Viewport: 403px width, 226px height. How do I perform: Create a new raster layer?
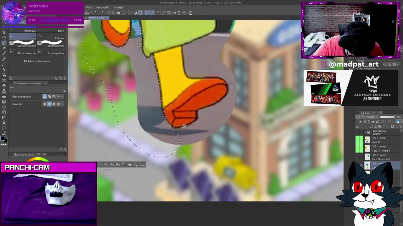(x=372, y=126)
